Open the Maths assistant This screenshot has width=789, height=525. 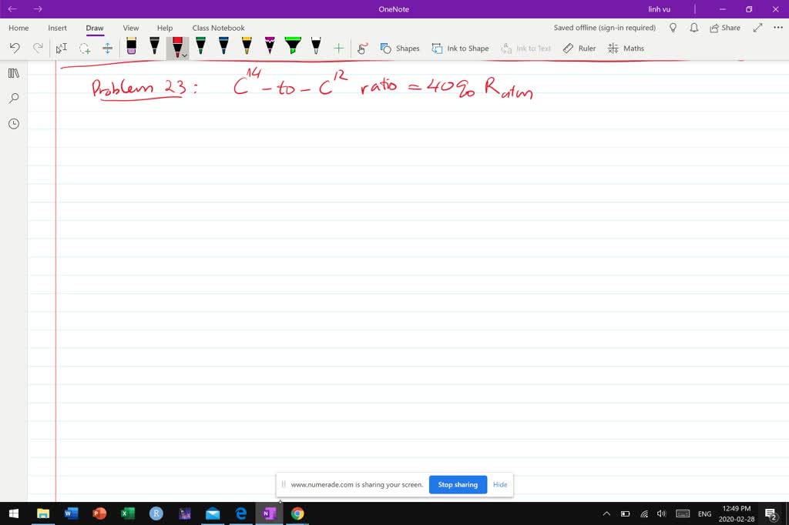(626, 48)
